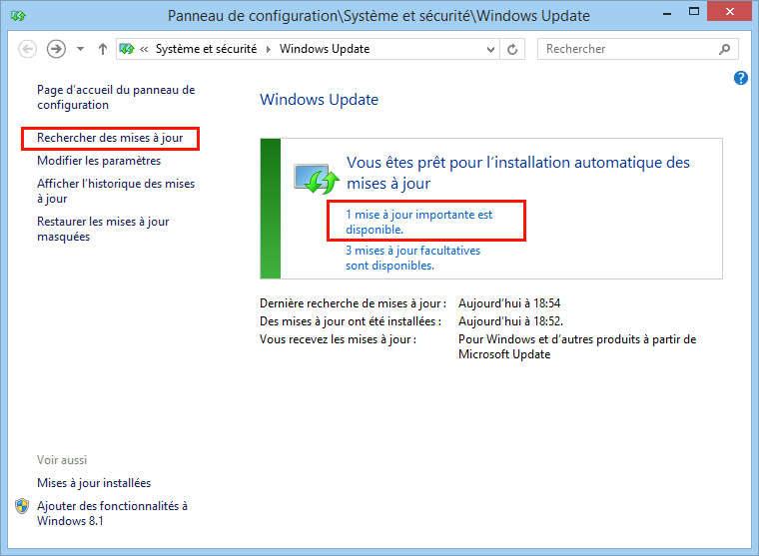Screen dimensions: 759x556
Task: Click Windows Update breadcrumb segment
Action: click(325, 49)
